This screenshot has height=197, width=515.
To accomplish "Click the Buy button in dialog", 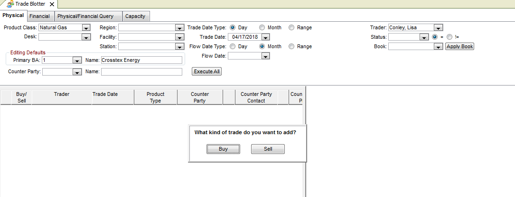I will [x=223, y=149].
